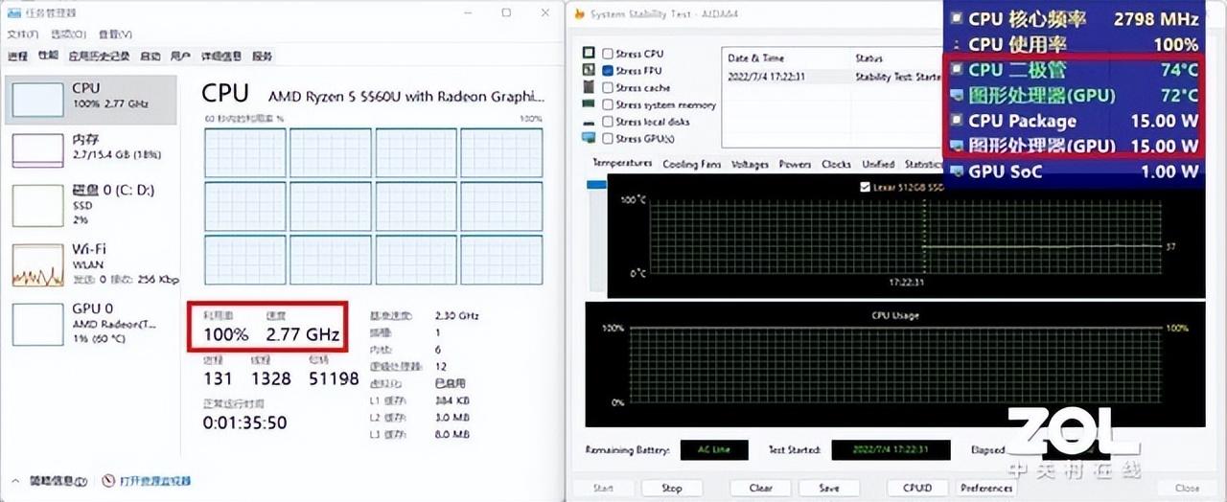Open Unified tab in AIDA64
Screen dimensions: 1227x502
tap(878, 165)
